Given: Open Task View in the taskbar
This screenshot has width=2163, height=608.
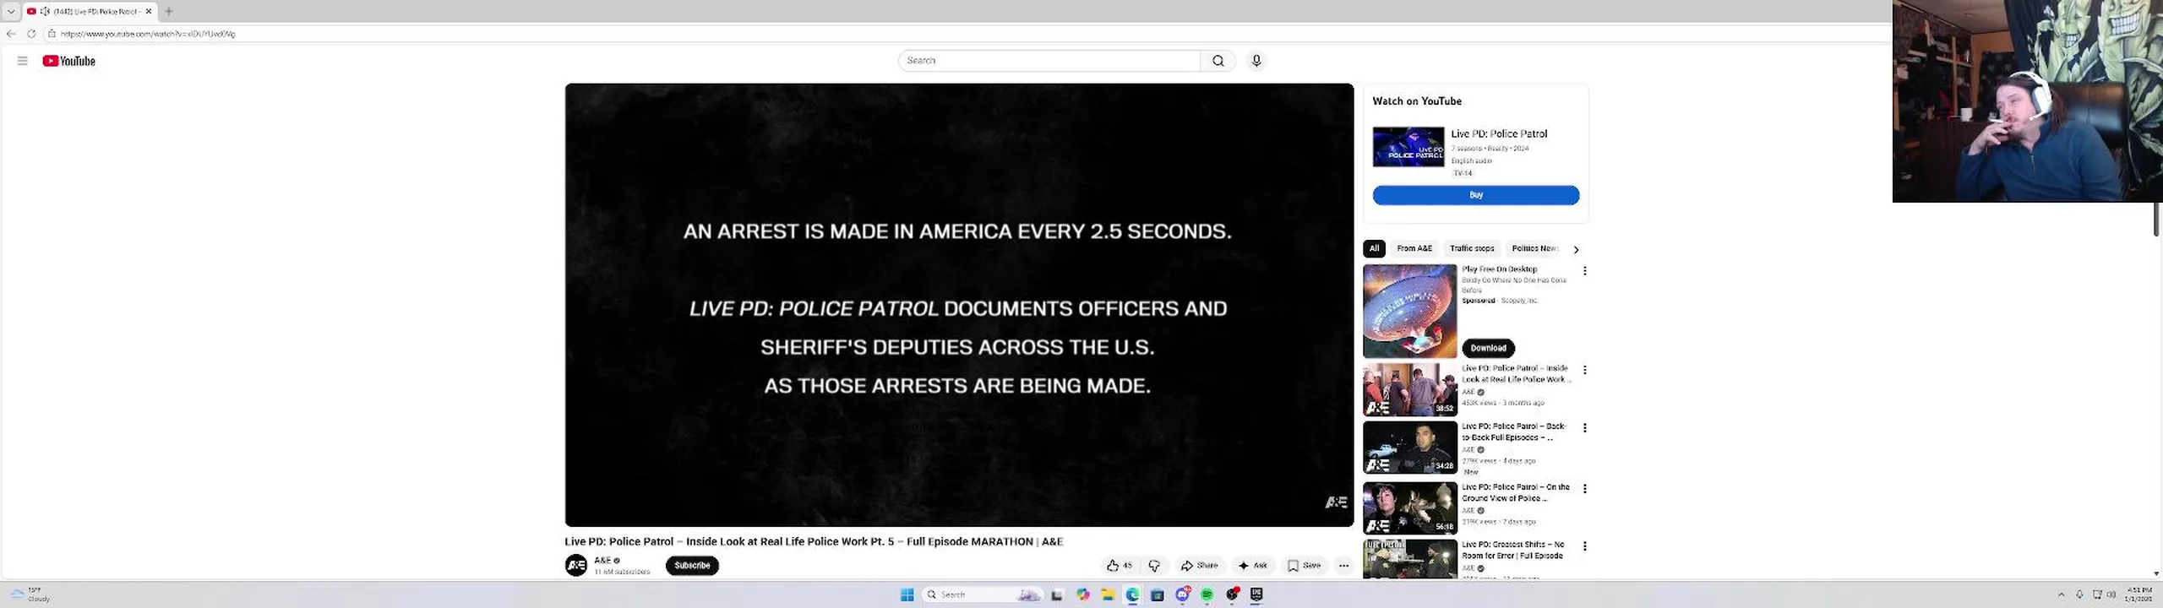Looking at the screenshot, I should pos(1057,594).
